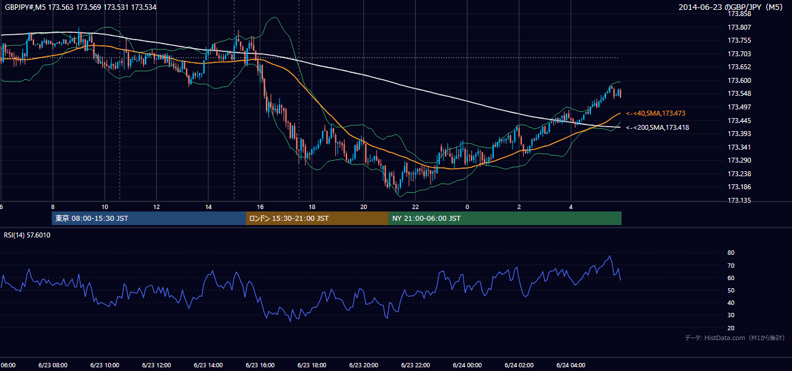Click the 173.445 price axis label
This screenshot has width=792, height=371.
[x=739, y=121]
